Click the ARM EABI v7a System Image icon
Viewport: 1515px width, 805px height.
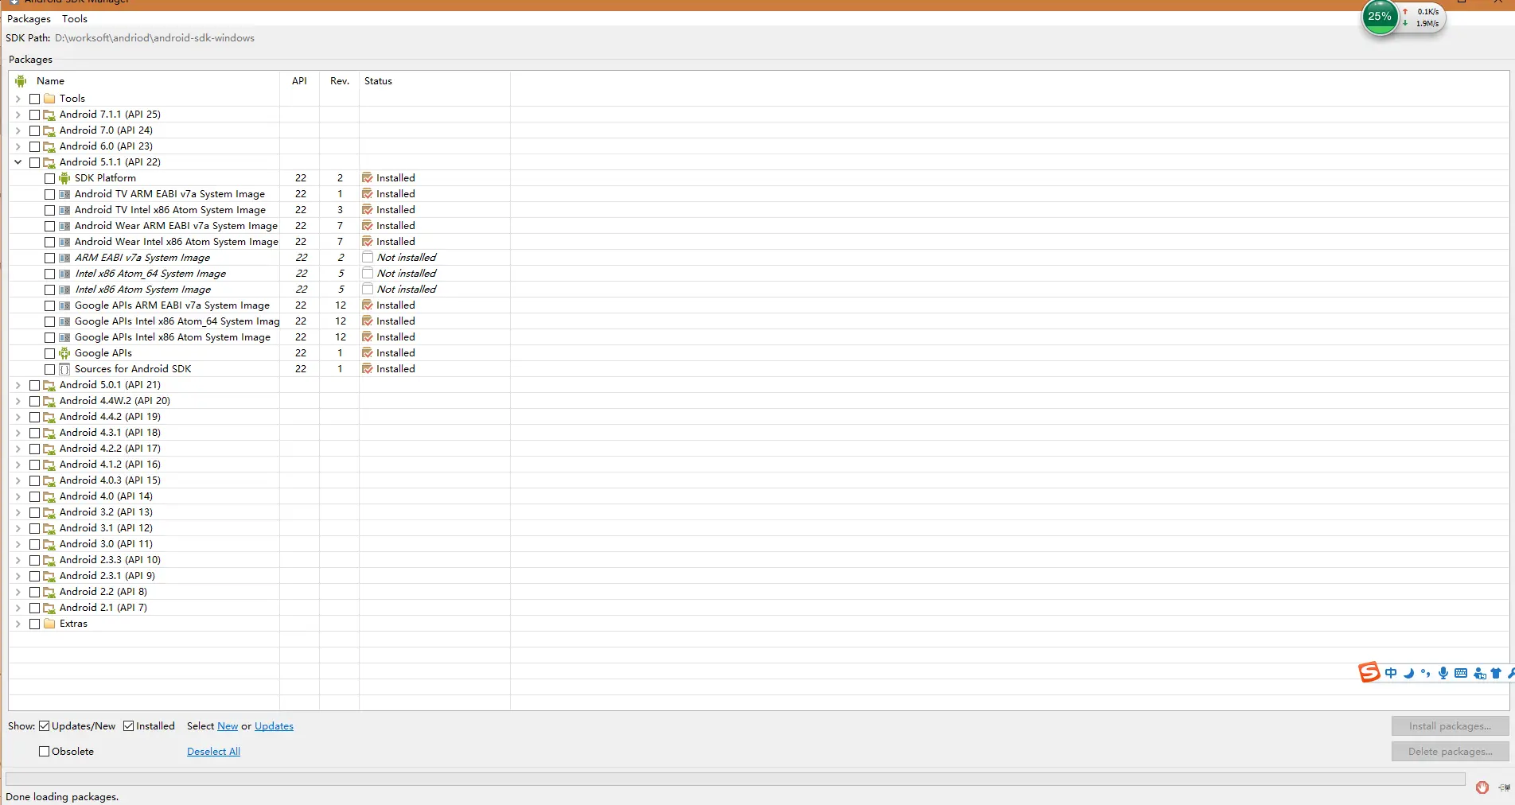64,258
